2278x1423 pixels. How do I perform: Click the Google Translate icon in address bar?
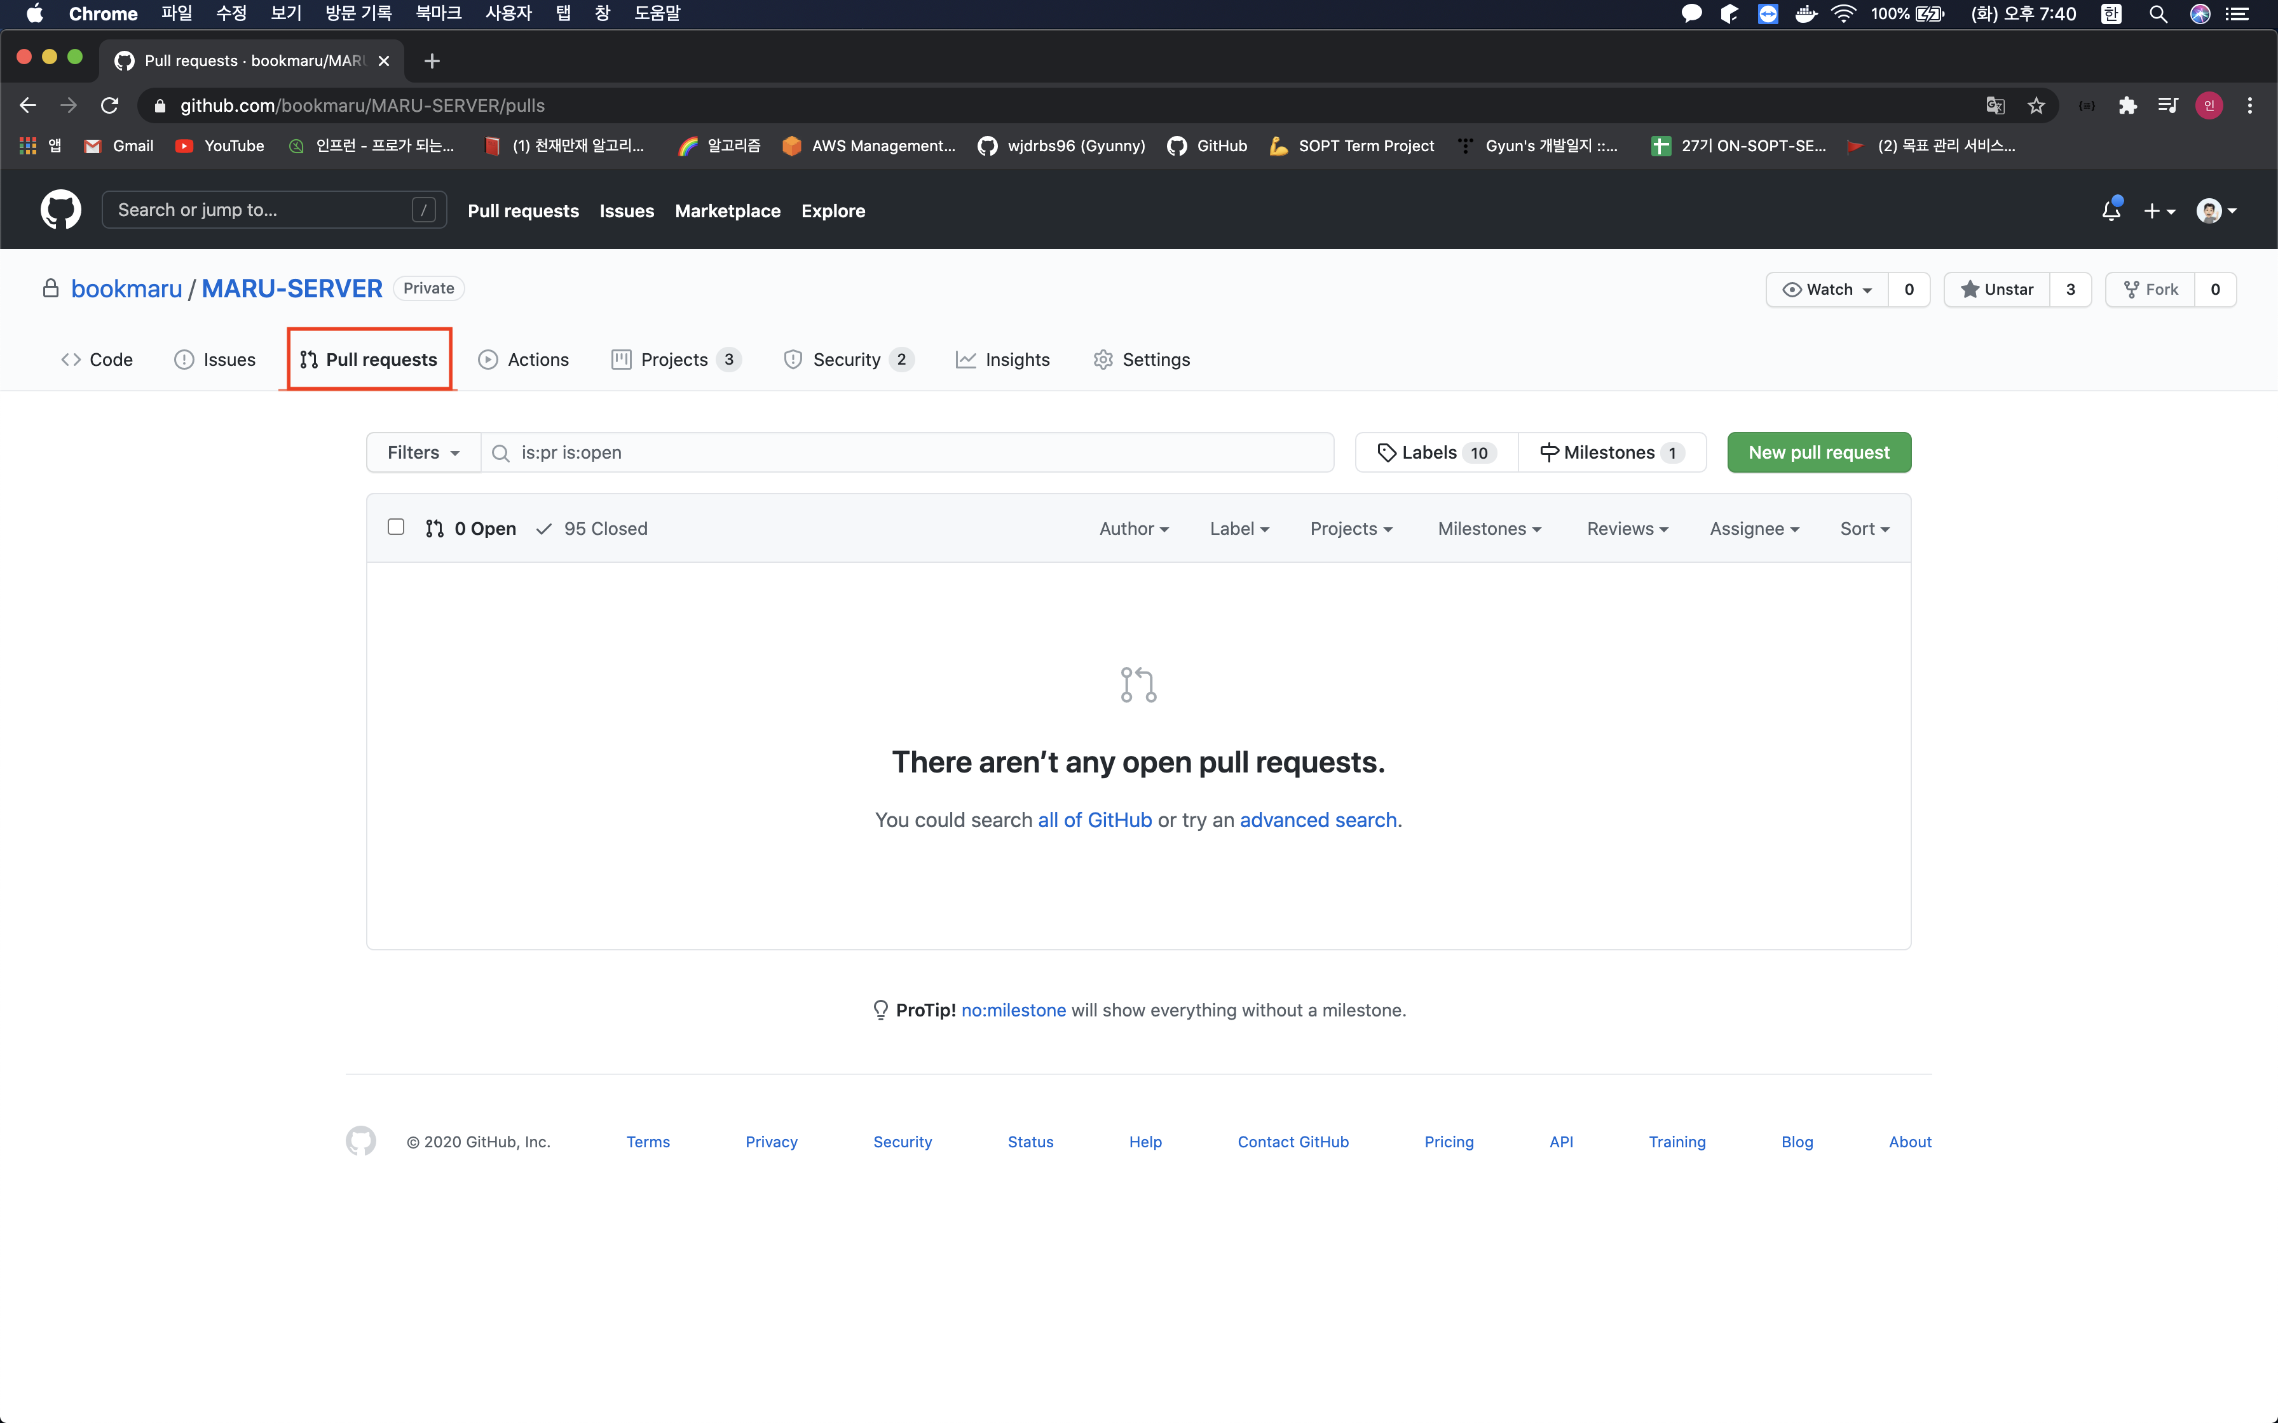1995,105
